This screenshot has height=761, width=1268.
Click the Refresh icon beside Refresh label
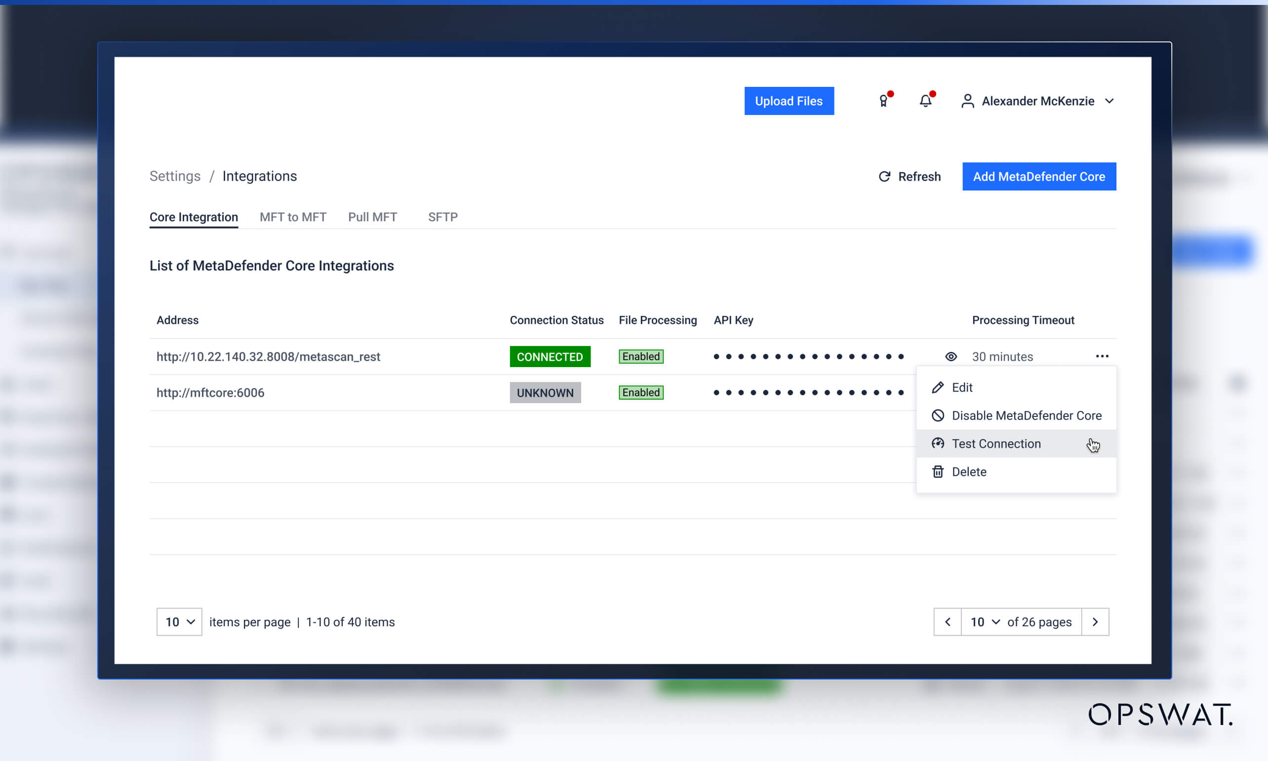(885, 176)
